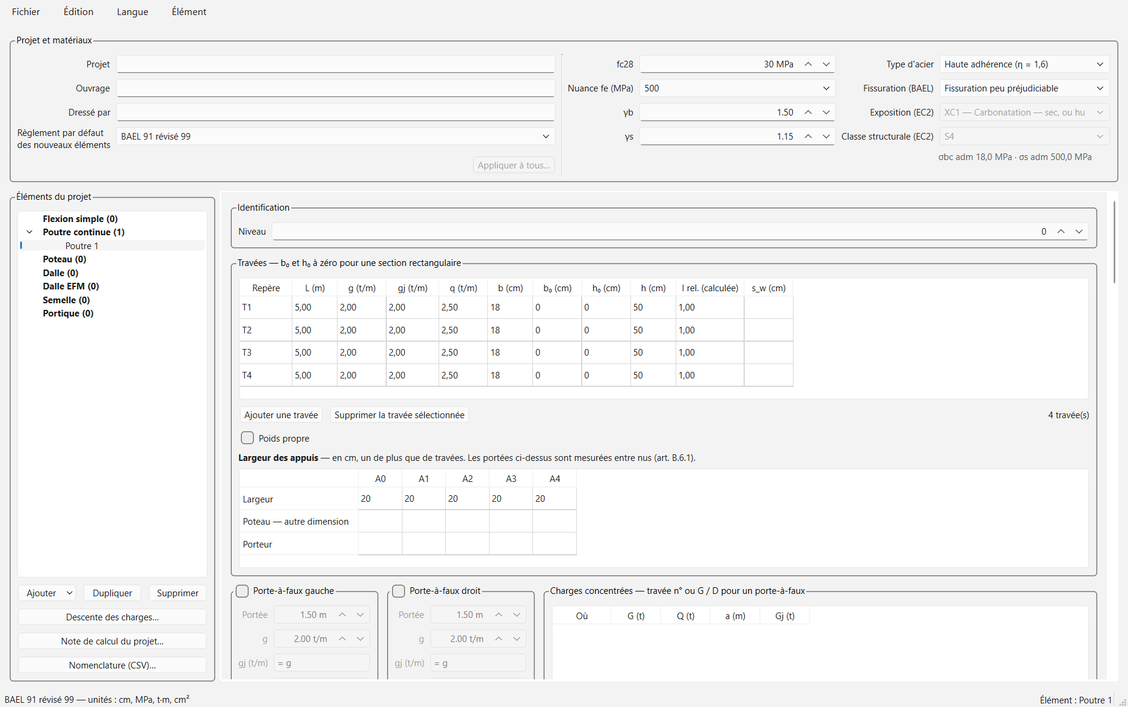Open Nuance fe (MPa) dropdown
1128x707 pixels.
(x=737, y=88)
